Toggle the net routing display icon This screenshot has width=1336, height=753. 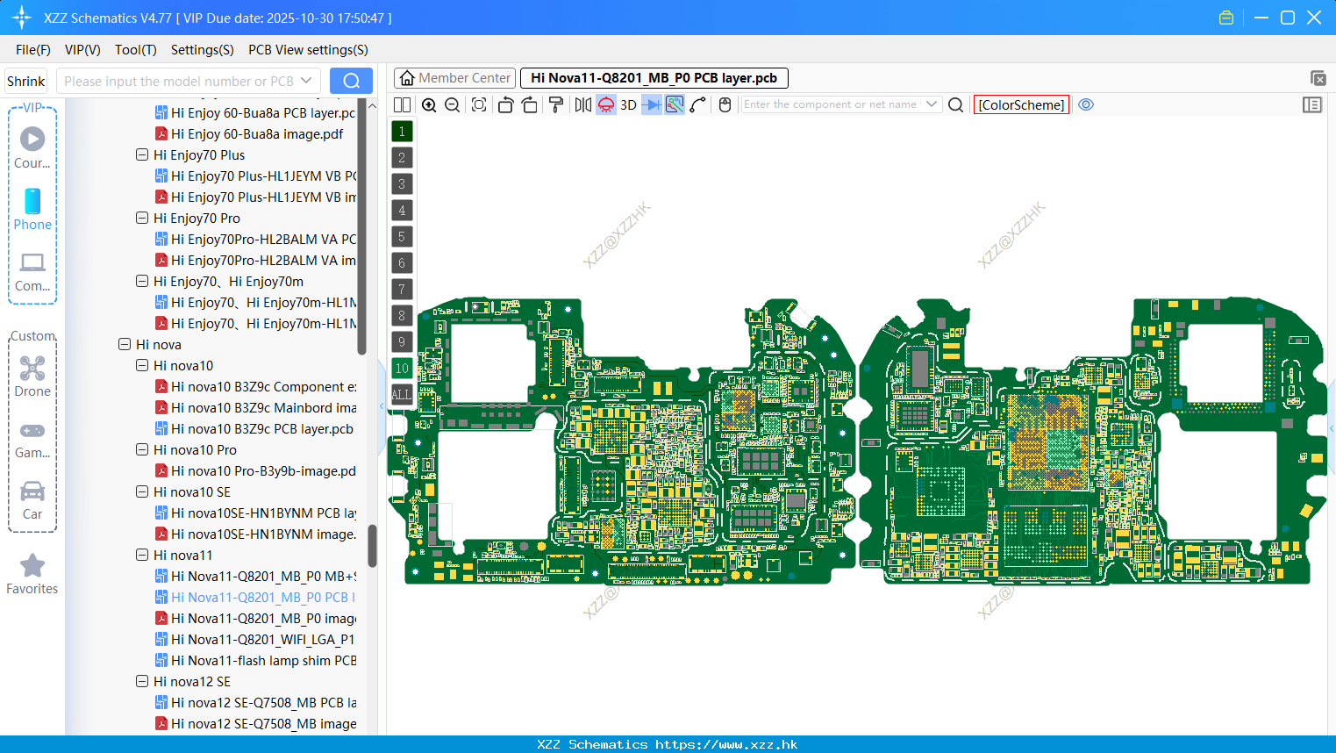pos(675,104)
